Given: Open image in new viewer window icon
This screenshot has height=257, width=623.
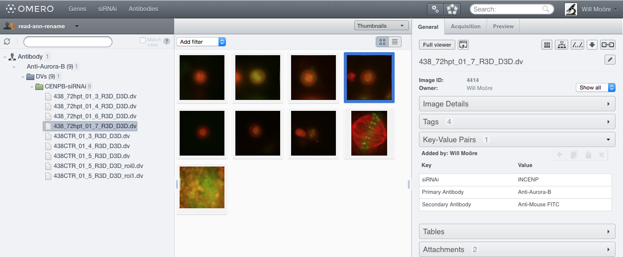Looking at the screenshot, I should pyautogui.click(x=463, y=45).
